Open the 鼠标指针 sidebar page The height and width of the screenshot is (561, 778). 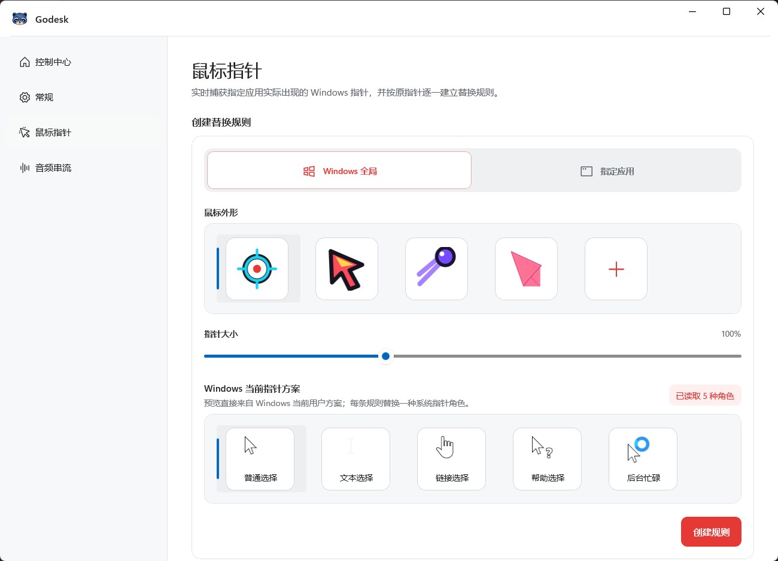pos(84,133)
